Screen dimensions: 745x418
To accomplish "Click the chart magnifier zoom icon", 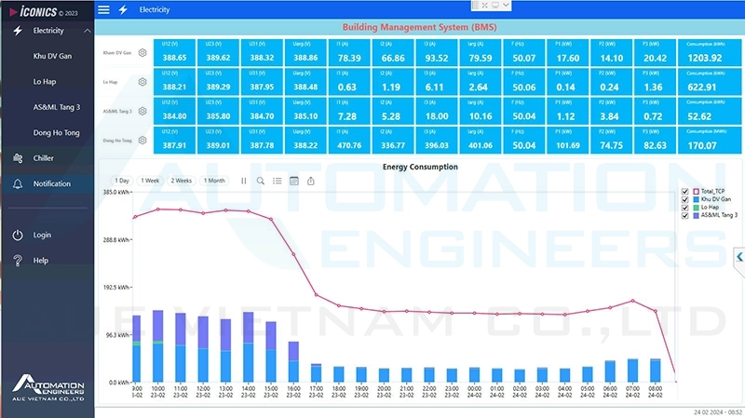I will click(x=261, y=181).
